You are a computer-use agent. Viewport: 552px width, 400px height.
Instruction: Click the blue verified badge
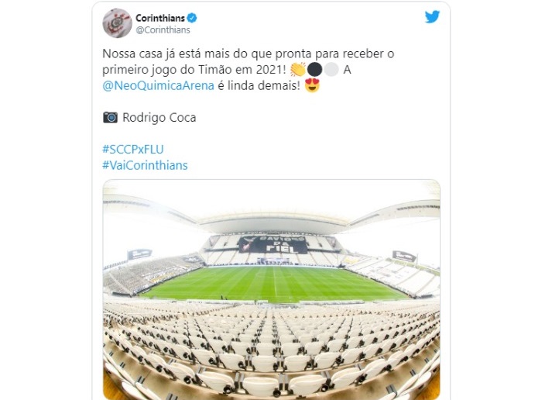192,18
